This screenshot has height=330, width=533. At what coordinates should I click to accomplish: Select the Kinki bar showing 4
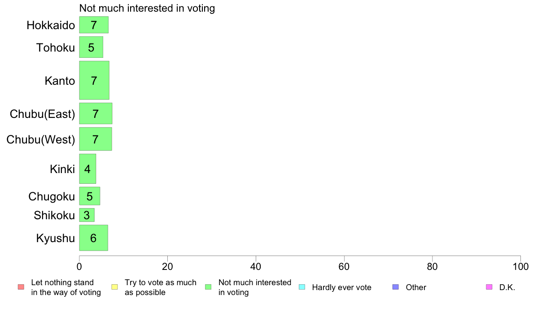[x=87, y=169]
